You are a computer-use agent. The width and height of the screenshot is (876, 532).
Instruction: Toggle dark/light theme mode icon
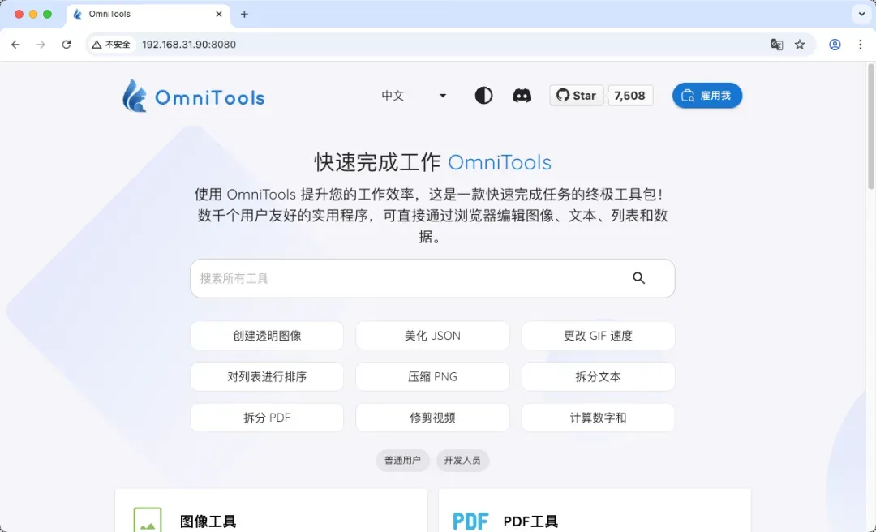(483, 96)
